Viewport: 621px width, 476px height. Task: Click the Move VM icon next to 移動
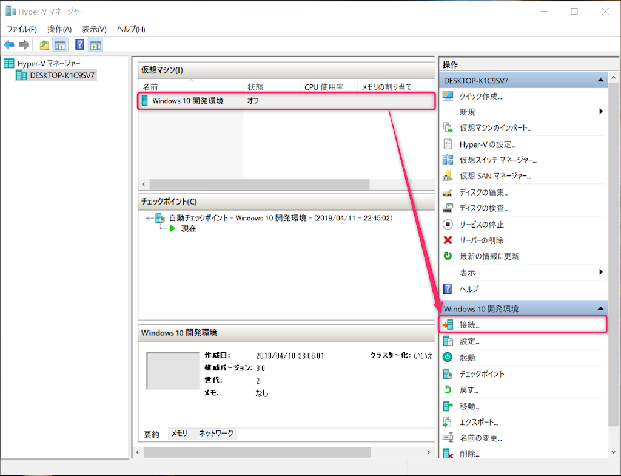coord(448,406)
